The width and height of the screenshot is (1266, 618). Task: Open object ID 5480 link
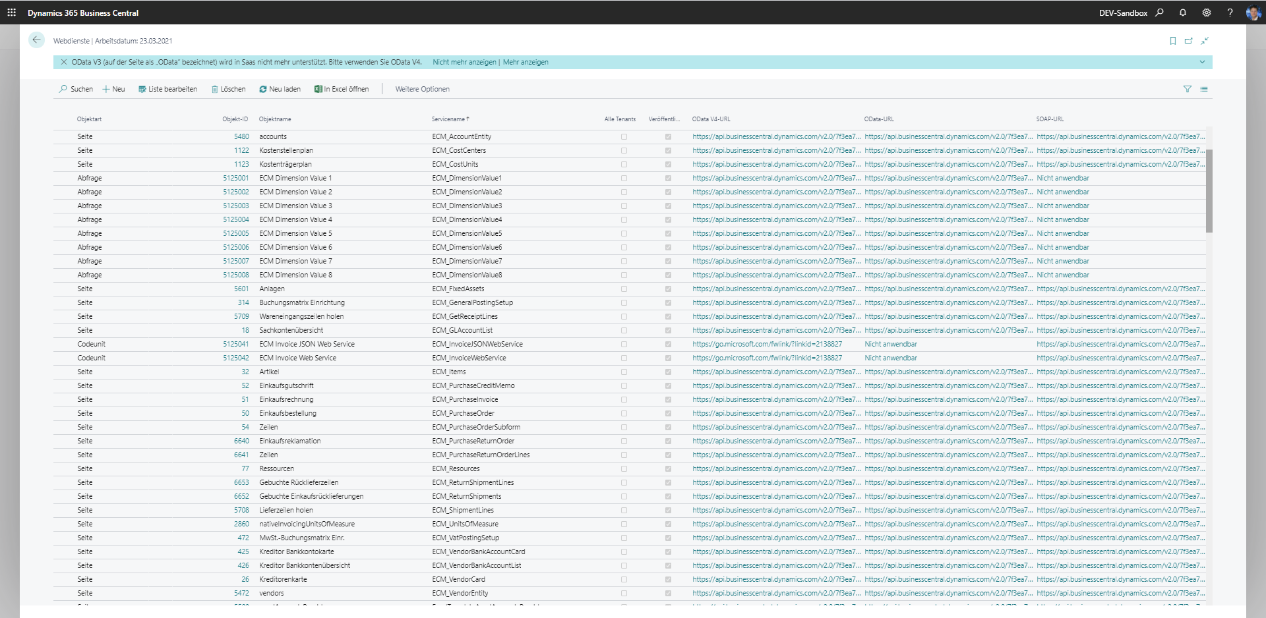point(241,136)
